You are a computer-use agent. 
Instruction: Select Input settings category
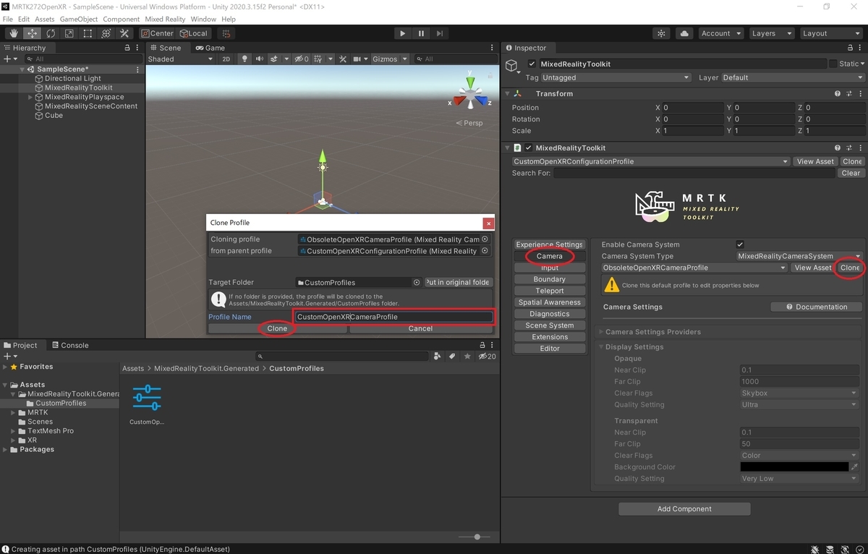click(x=550, y=268)
